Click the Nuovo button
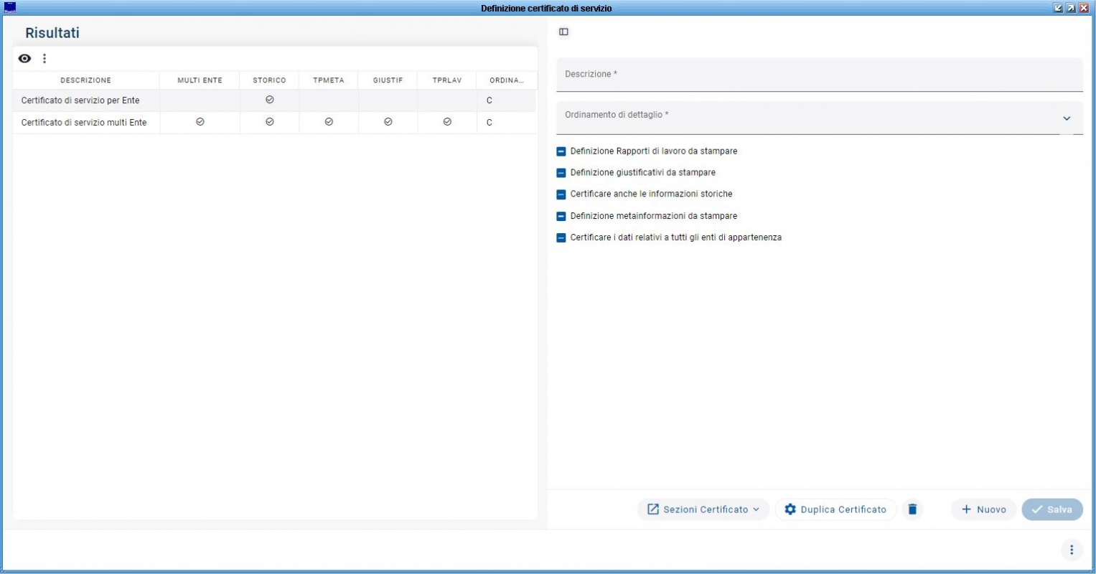The width and height of the screenshot is (1096, 574). [983, 509]
